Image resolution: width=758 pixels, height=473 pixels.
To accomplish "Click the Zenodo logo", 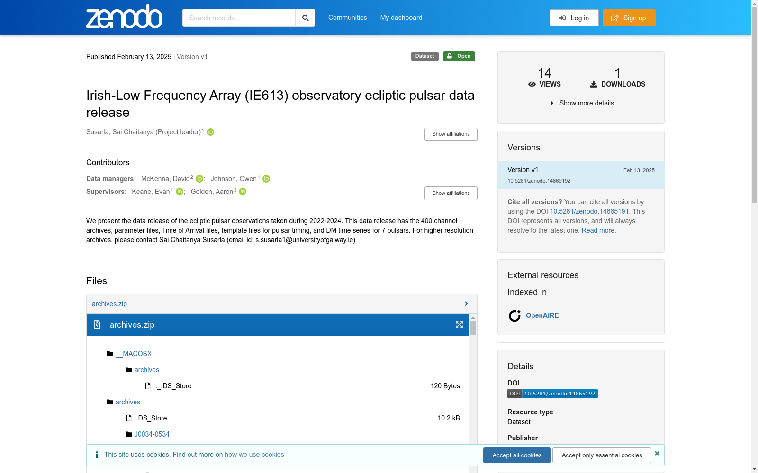I will [x=124, y=17].
